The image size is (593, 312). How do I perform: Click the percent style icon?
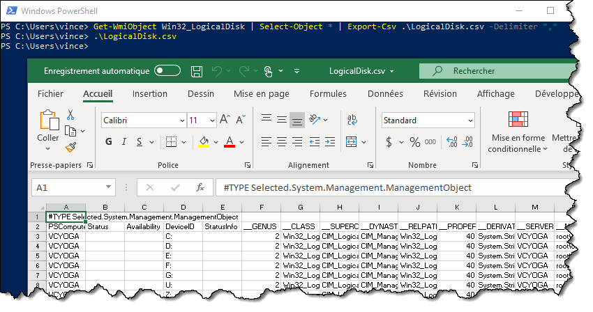point(415,142)
